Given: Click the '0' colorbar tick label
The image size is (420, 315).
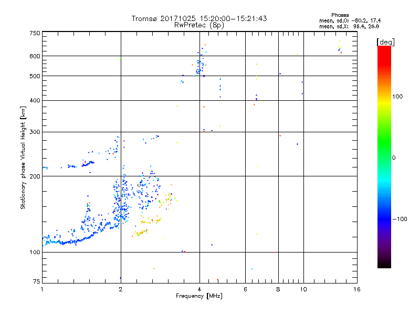Looking at the screenshot, I should click(x=394, y=158).
